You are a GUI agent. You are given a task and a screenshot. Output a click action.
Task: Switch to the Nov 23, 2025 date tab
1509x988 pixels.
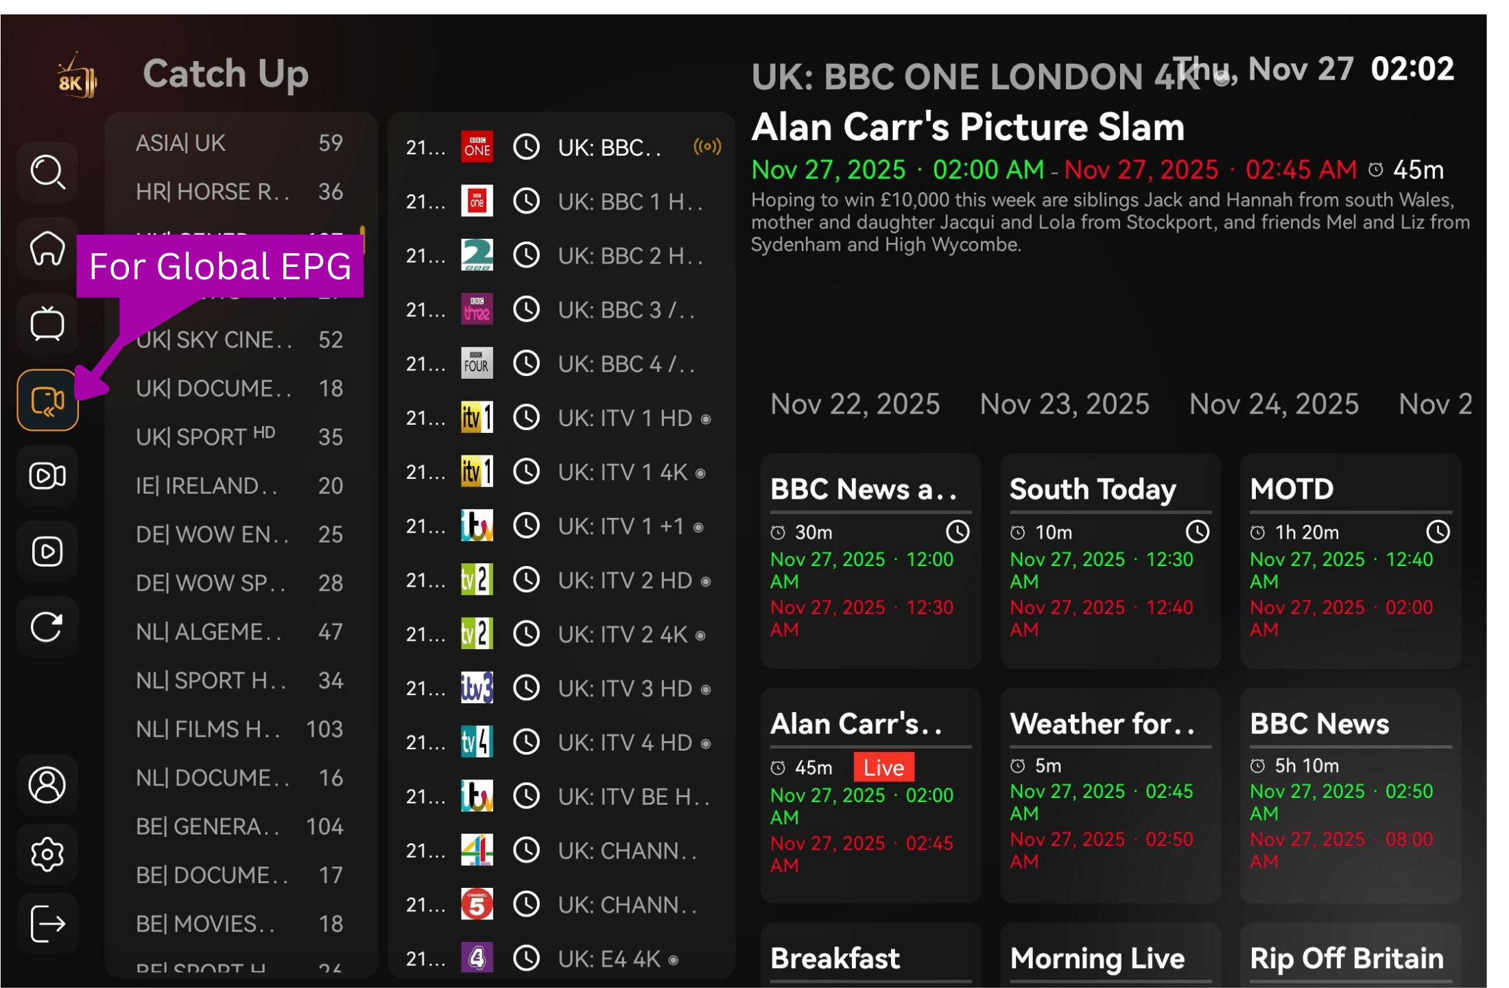pos(1065,404)
